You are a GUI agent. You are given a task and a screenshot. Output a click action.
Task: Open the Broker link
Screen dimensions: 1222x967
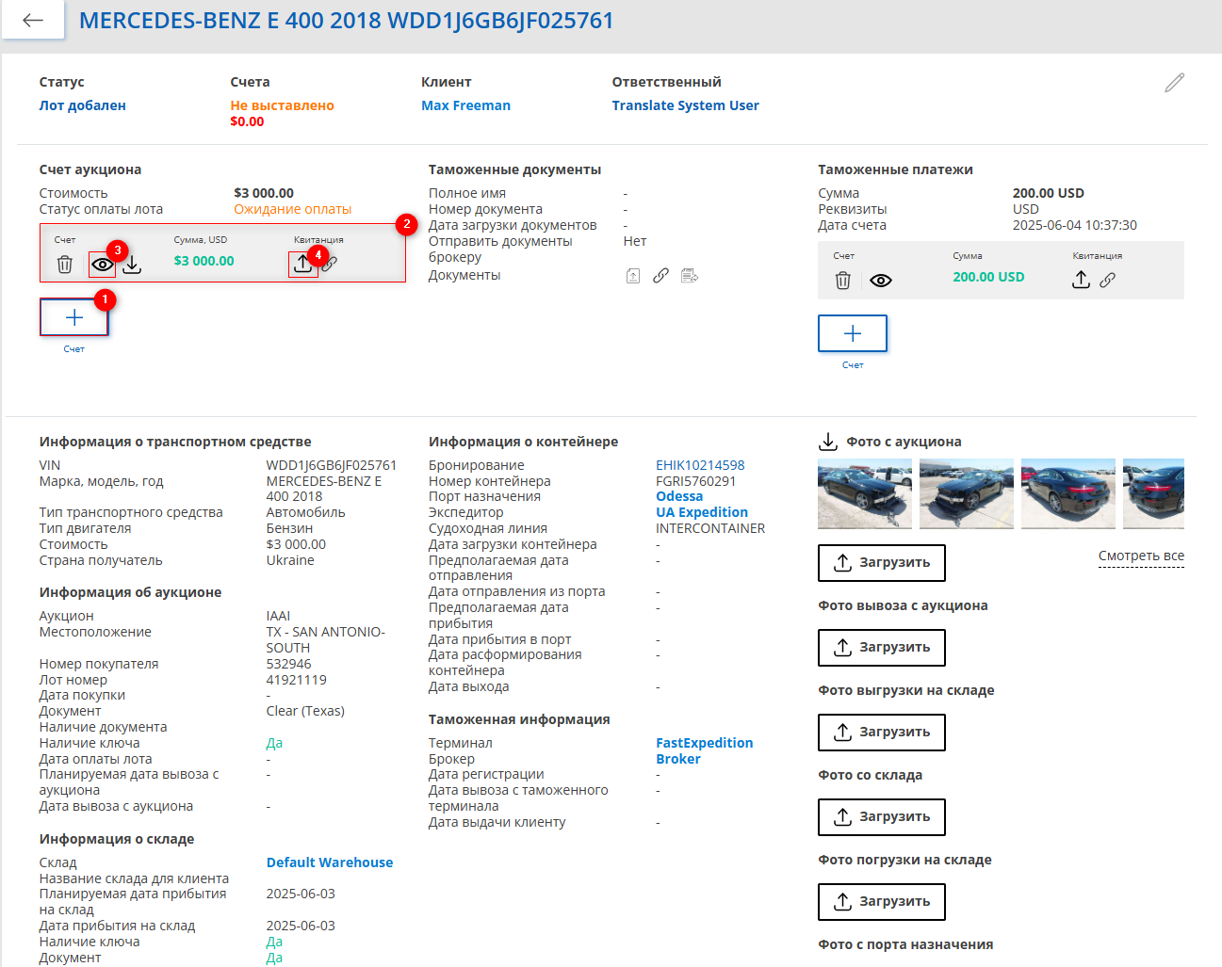[678, 759]
